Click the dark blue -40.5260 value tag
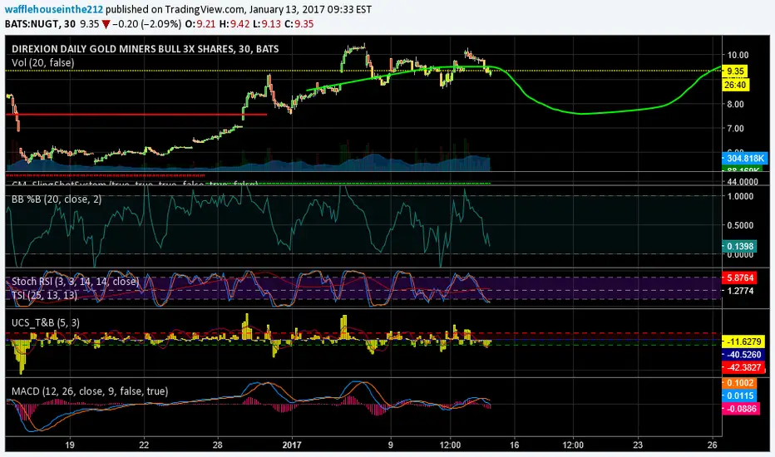Image resolution: width=775 pixels, height=457 pixels. (x=743, y=355)
